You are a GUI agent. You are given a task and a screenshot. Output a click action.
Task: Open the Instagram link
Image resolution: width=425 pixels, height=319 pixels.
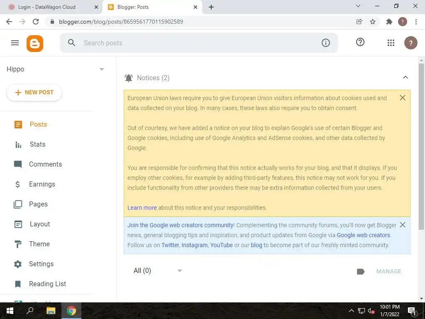point(194,245)
